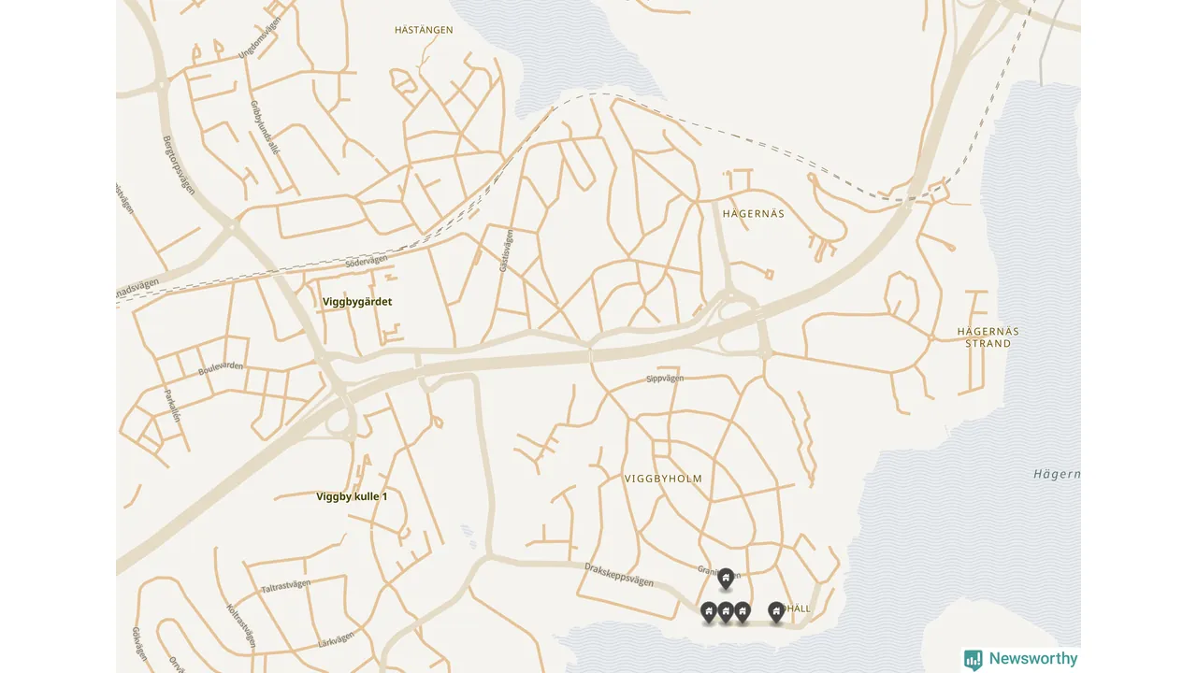Select the middle house marker of three in the bottom row
The height and width of the screenshot is (673, 1197).
tap(726, 613)
